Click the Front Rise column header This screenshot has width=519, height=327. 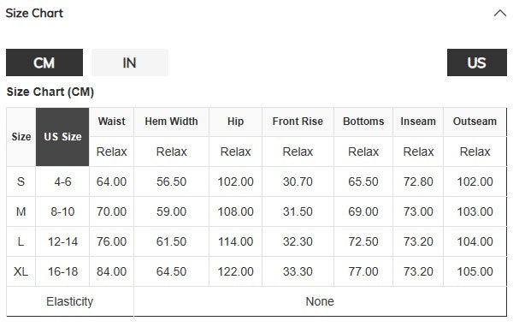(x=298, y=122)
